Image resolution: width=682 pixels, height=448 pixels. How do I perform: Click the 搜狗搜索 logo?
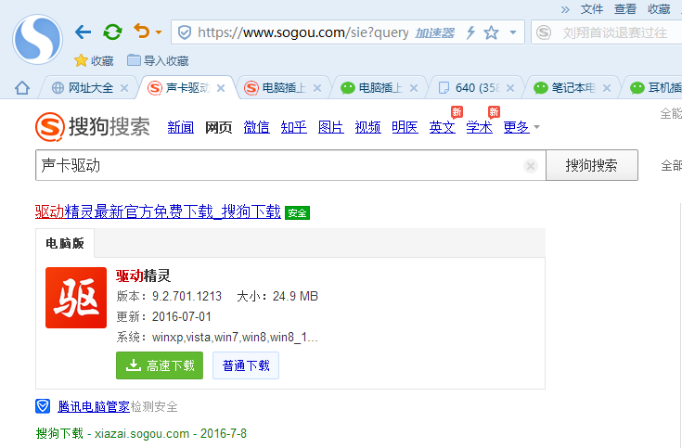(x=93, y=127)
